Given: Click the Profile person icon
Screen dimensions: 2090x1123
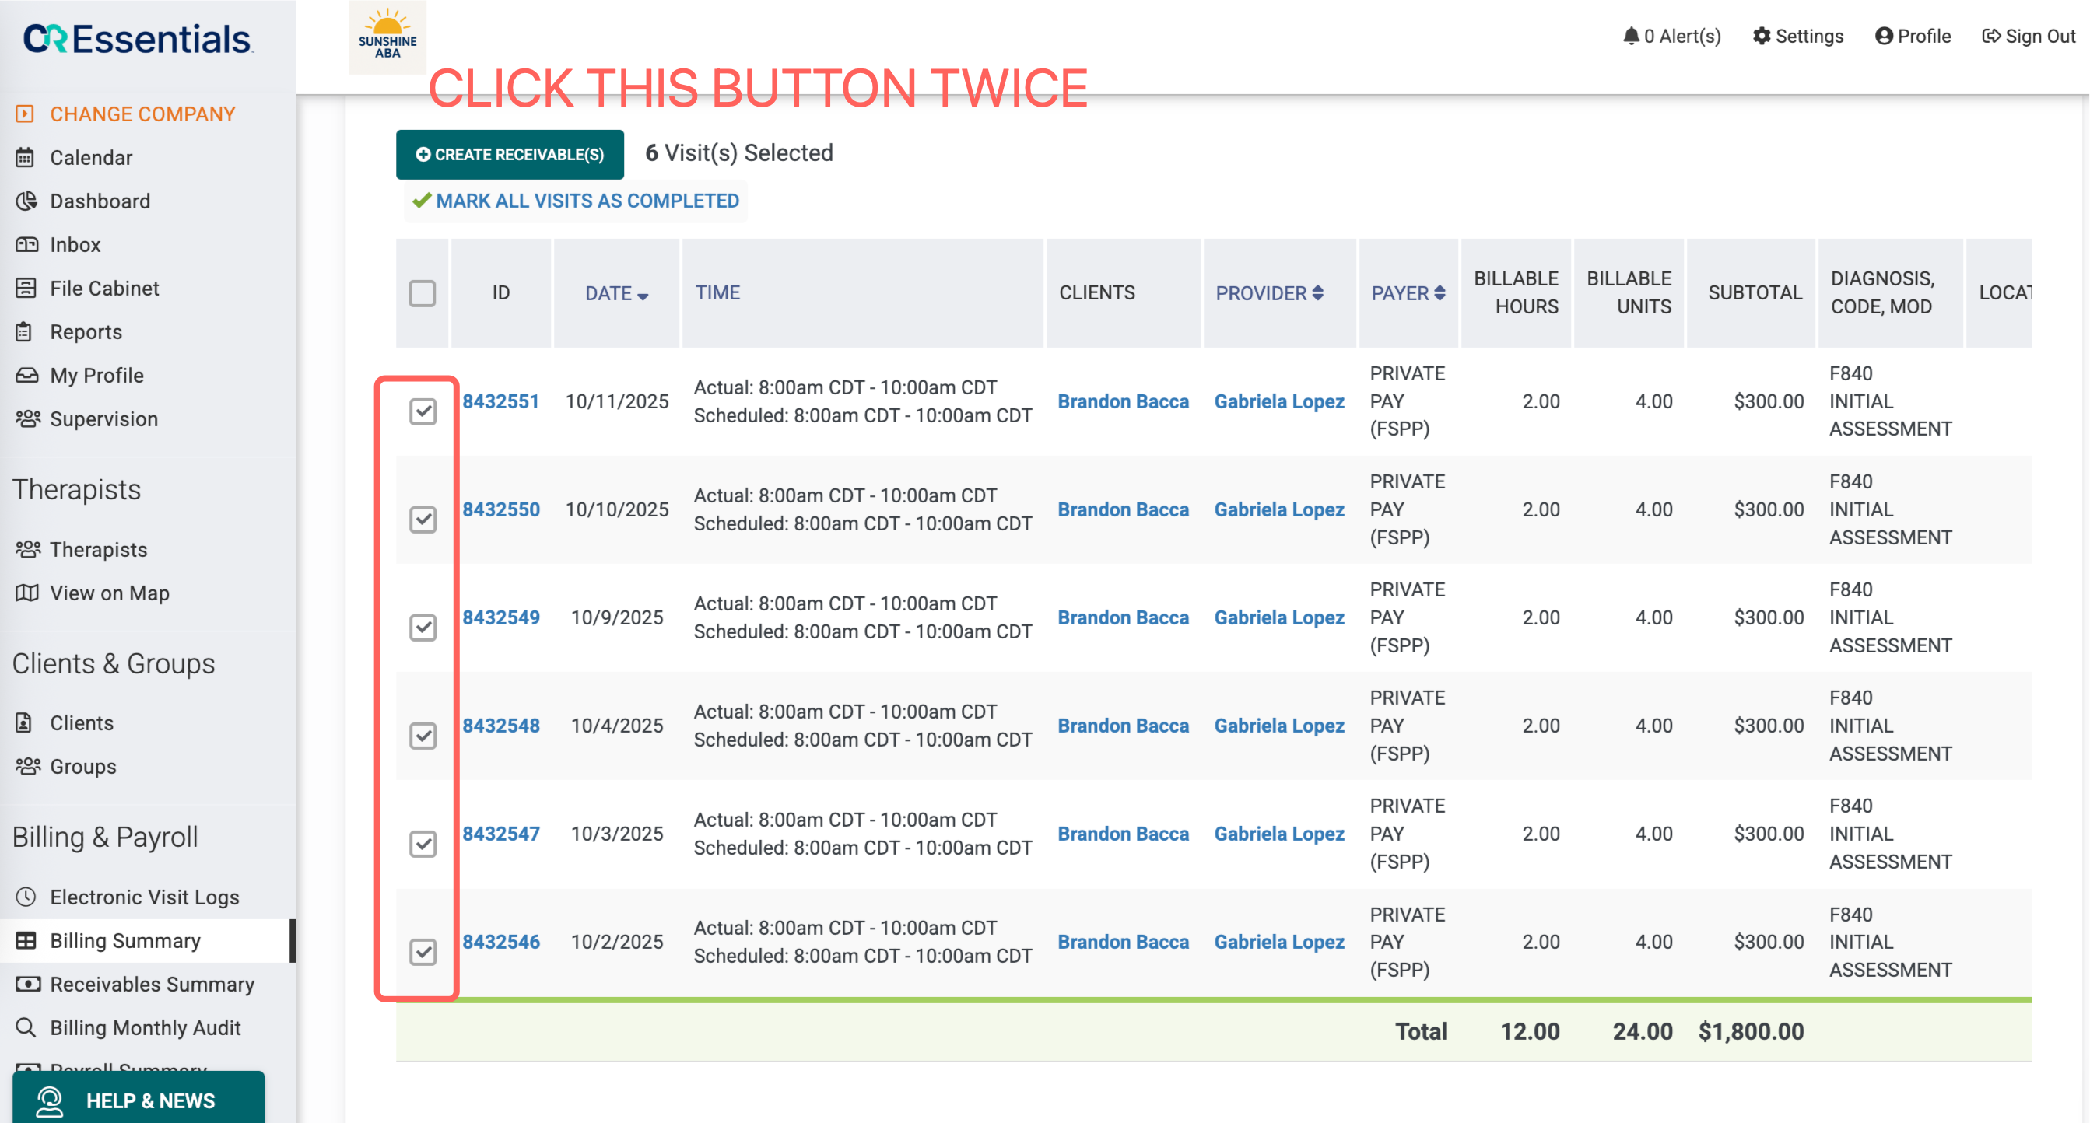Looking at the screenshot, I should [x=1883, y=36].
